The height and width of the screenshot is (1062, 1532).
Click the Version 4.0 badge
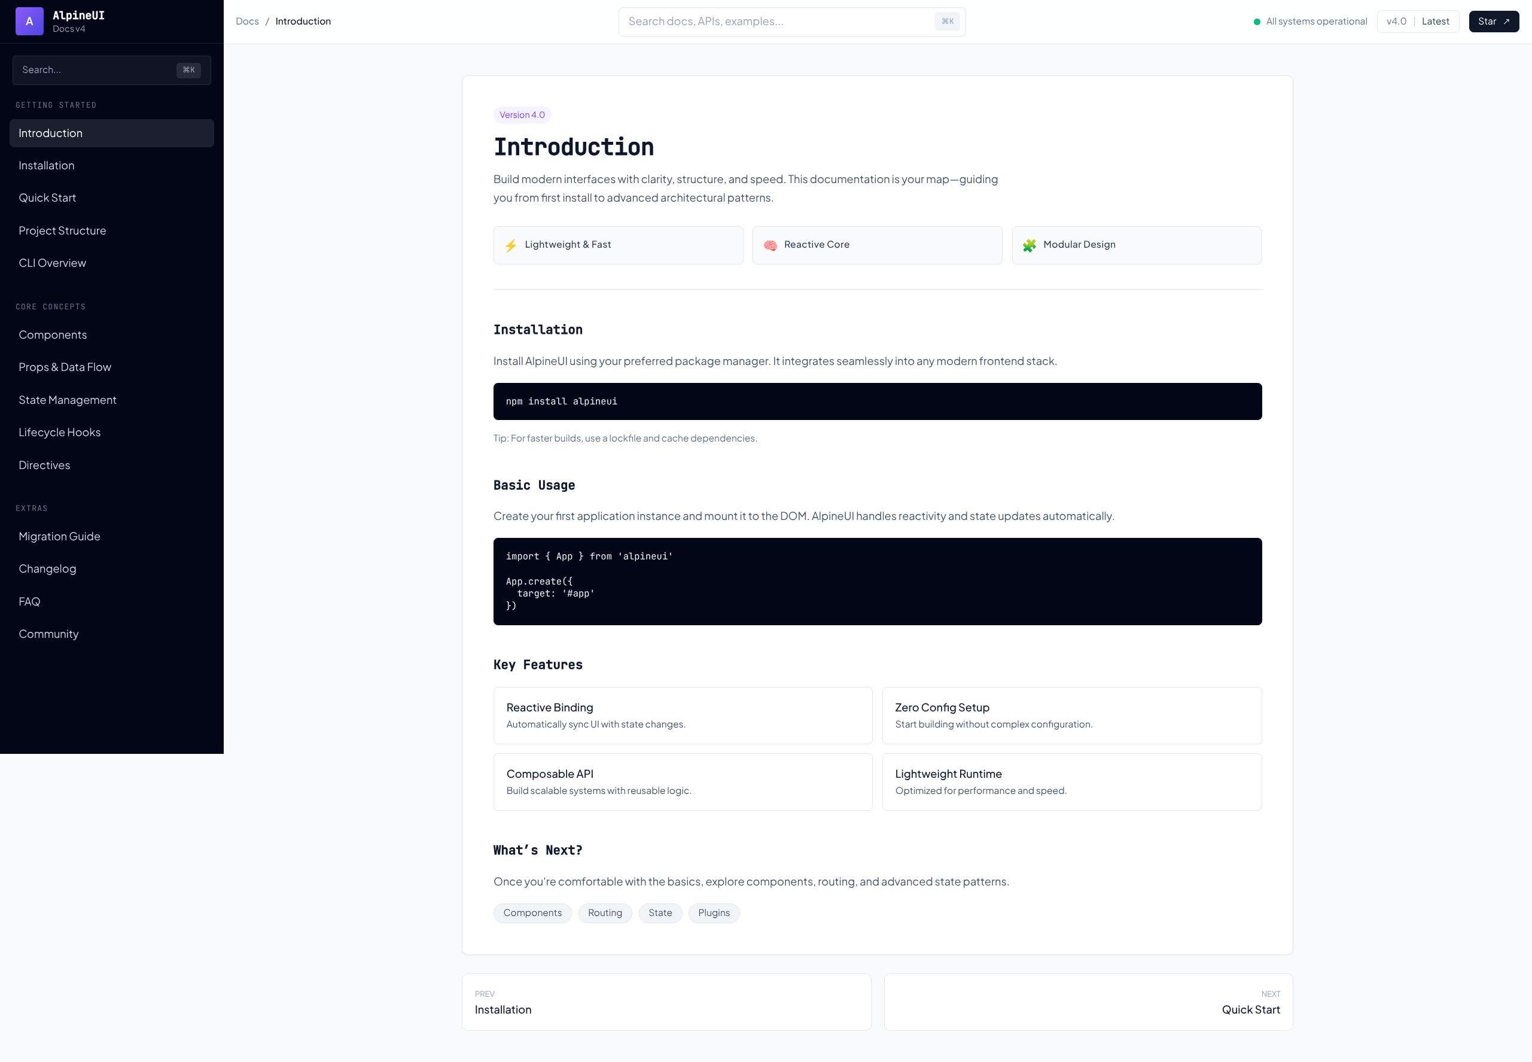pos(522,115)
